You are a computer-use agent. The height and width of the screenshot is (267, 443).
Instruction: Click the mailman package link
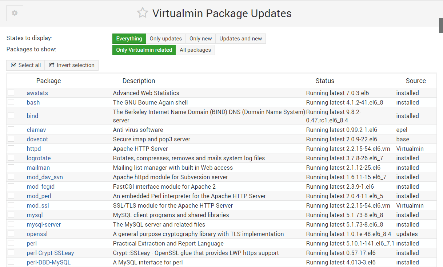[x=38, y=167]
